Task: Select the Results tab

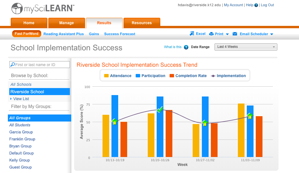Action: click(x=104, y=23)
